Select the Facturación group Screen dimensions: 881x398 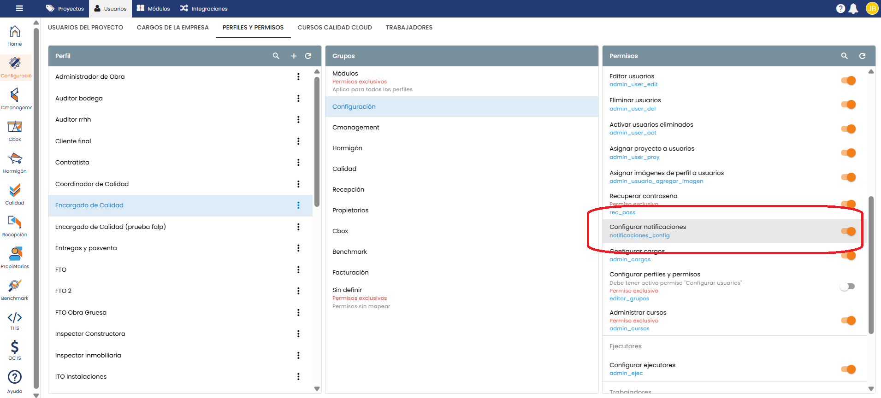point(461,273)
